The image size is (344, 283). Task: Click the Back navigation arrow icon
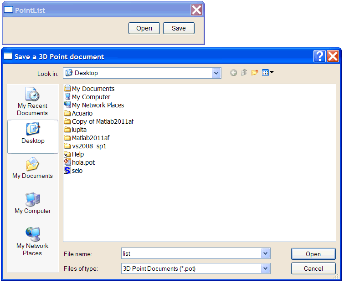click(x=233, y=73)
